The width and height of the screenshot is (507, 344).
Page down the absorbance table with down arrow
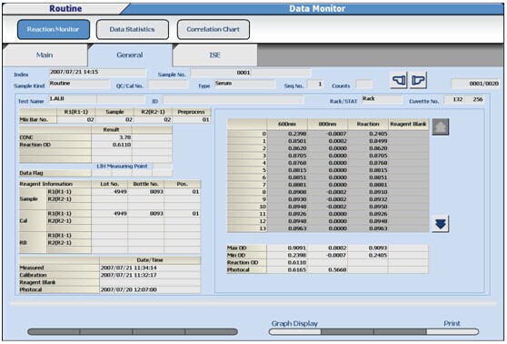point(441,224)
